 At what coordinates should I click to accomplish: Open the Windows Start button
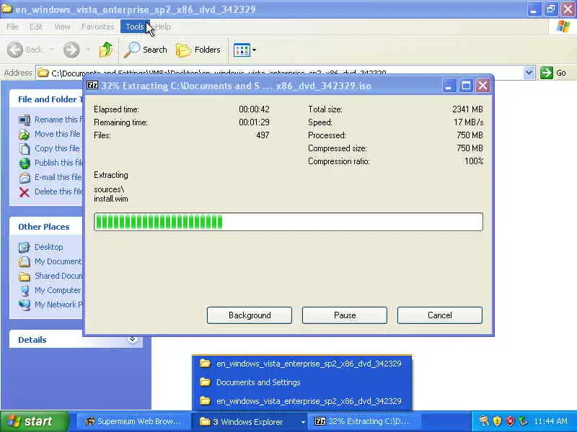click(x=34, y=421)
